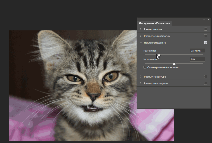Screen dimensions: 212x143
Task: Click the Размытие контура label
Action: (155, 77)
